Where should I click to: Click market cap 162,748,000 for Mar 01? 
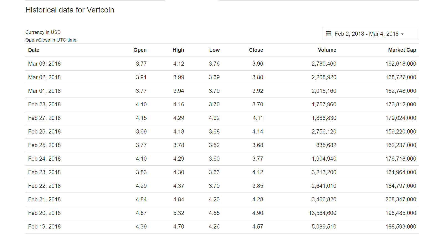(x=401, y=91)
